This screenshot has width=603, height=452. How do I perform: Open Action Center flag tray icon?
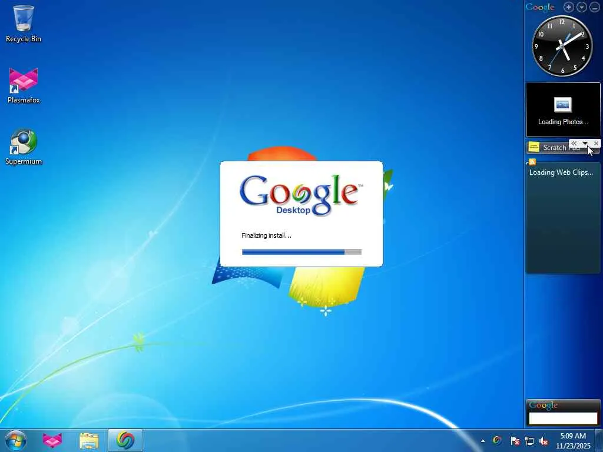coord(515,441)
